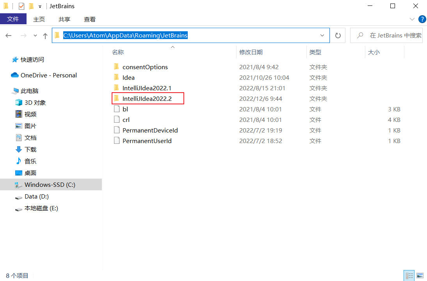This screenshot has height=281, width=427.
Task: Click the new folder quick access icon
Action: click(x=31, y=6)
